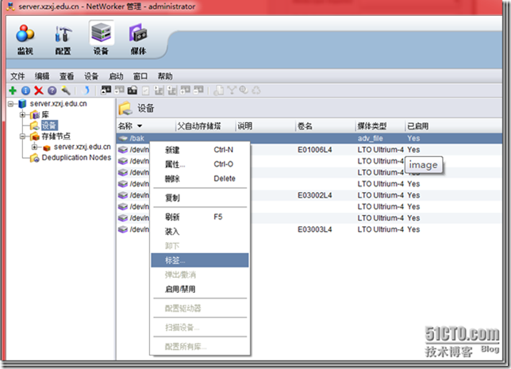The width and height of the screenshot is (511, 369).
Task: Click the 卷名 column header
Action: [x=326, y=126]
